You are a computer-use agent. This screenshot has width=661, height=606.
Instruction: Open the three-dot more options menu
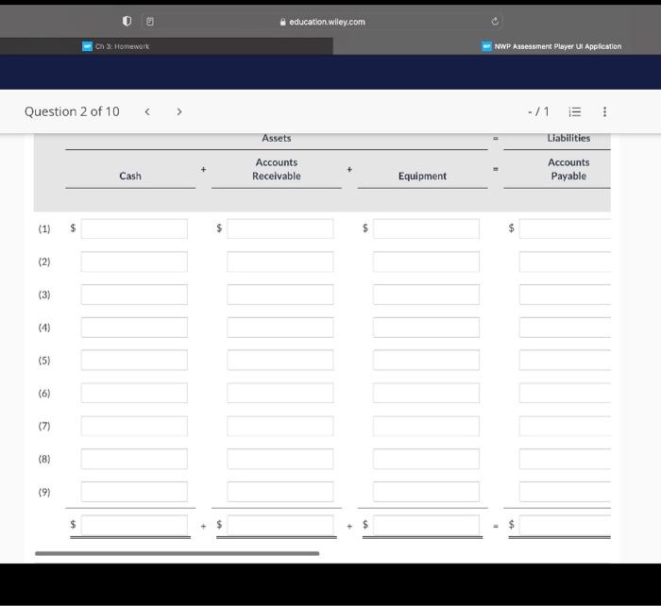[x=604, y=111]
